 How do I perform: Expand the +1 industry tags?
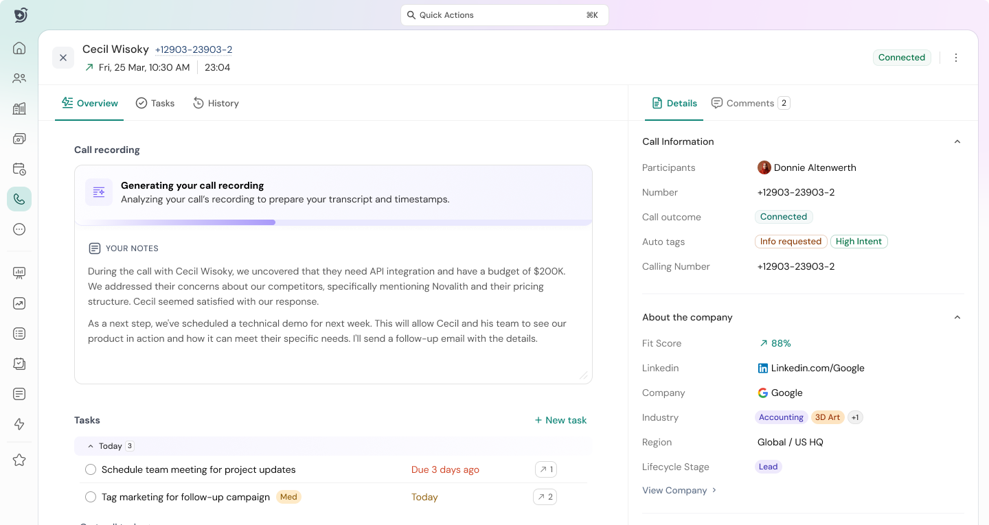[855, 417]
